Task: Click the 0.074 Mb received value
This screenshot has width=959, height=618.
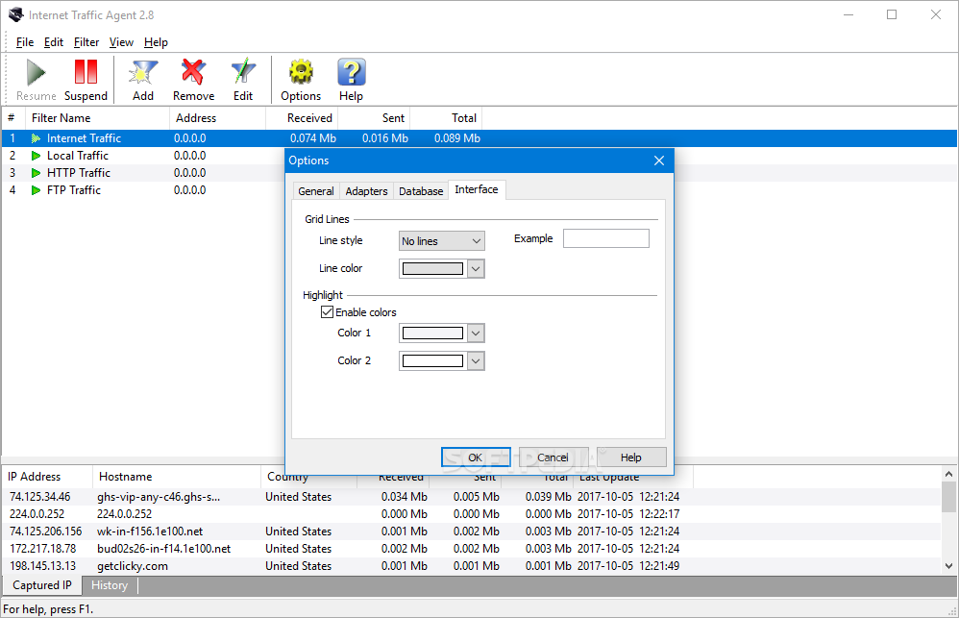Action: point(313,138)
